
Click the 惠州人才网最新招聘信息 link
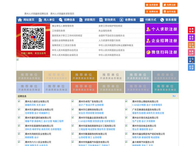click(36, 14)
